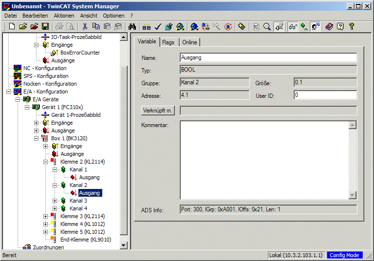Select the Variable tab

coord(147,41)
